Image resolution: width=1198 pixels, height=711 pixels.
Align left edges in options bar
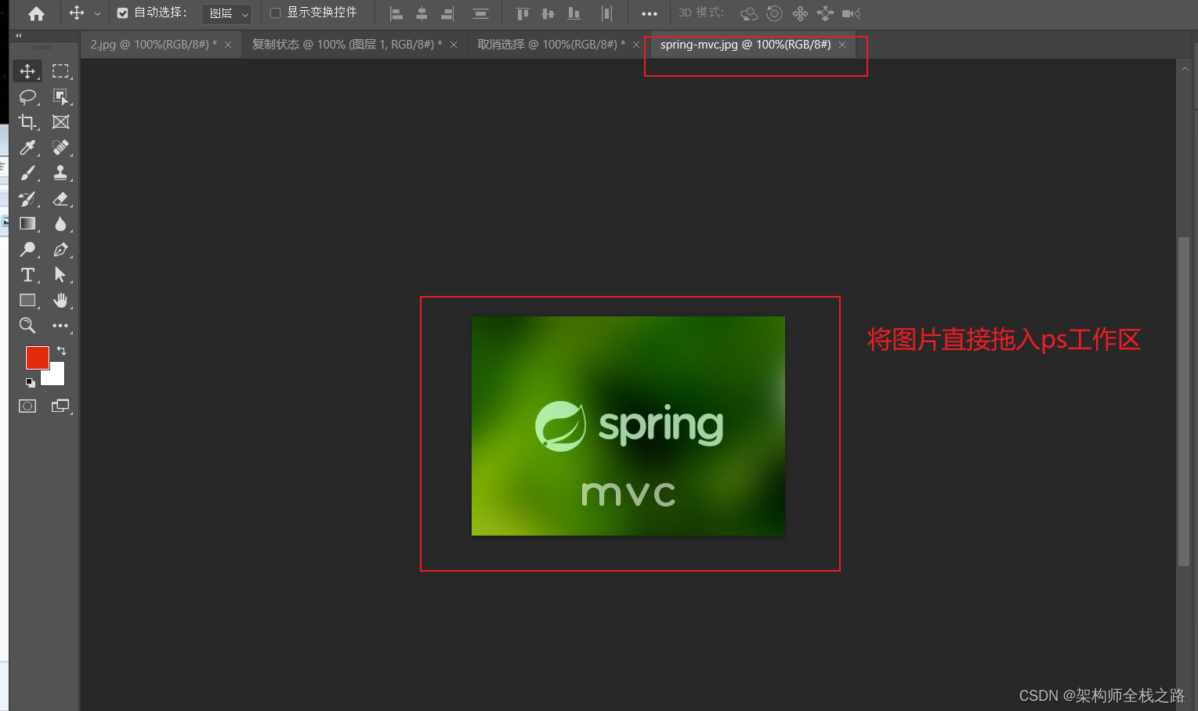[x=396, y=13]
